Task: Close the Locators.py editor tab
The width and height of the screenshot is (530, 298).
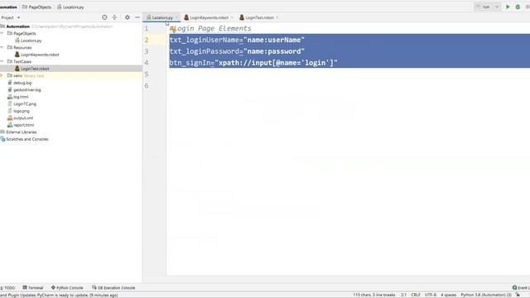Action: pyautogui.click(x=176, y=17)
